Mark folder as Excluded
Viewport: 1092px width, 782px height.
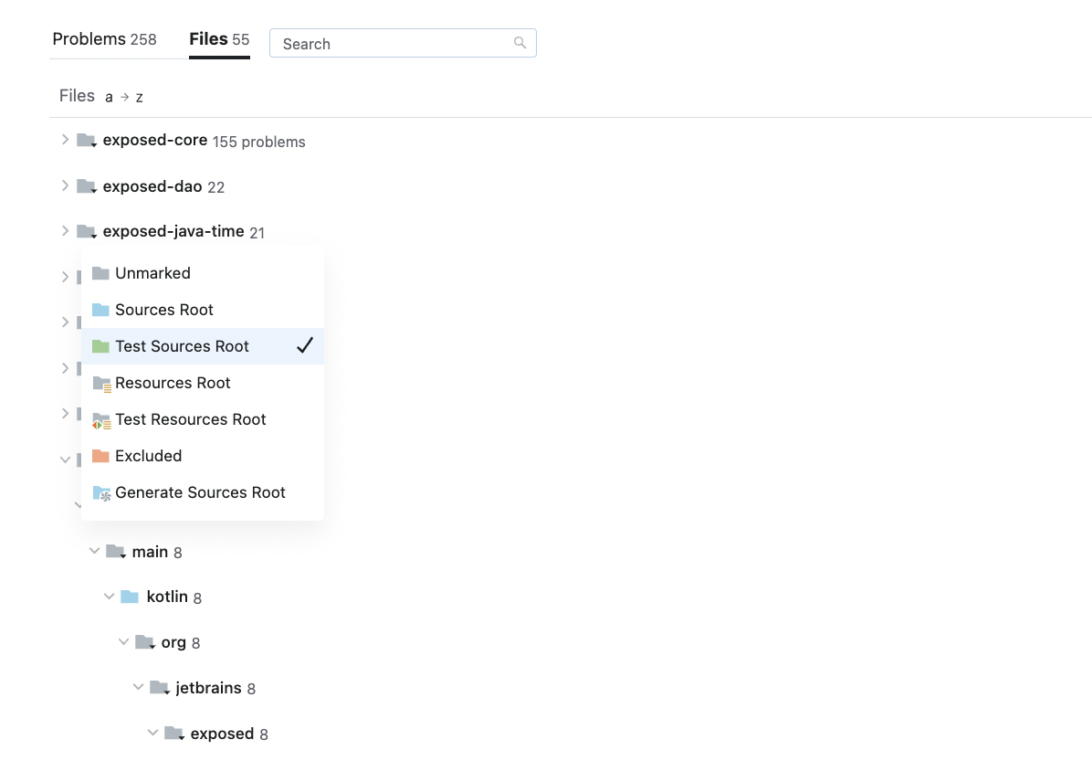tap(148, 456)
